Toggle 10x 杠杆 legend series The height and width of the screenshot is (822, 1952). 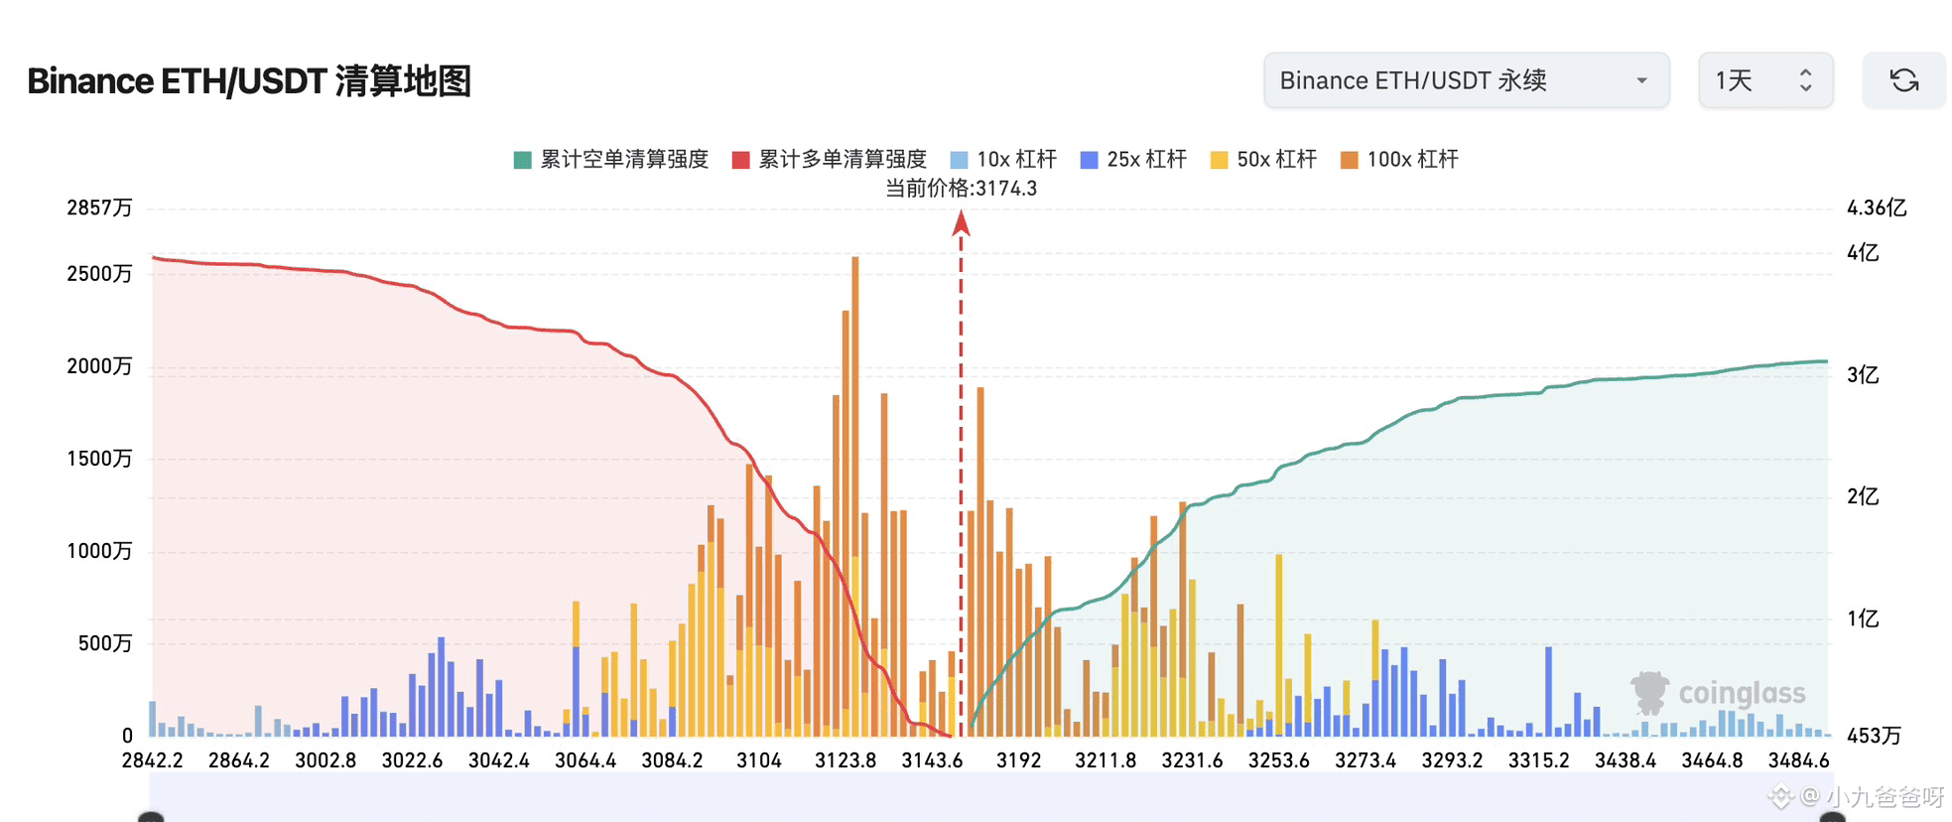tap(1003, 160)
